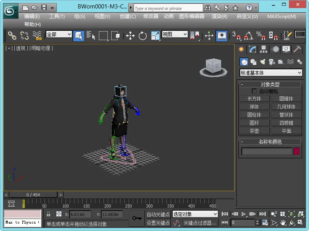Open the 全部 selection filter dropdown
Viewport: 309px width, 231px height.
click(x=59, y=34)
